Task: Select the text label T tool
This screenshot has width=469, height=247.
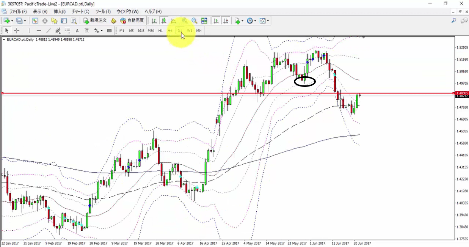Action: tap(87, 31)
